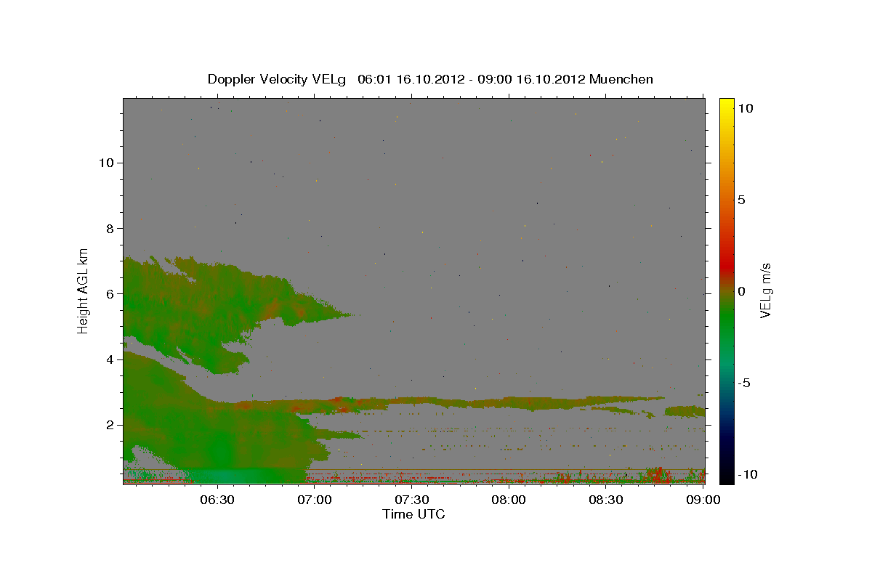Click the height axis label 2
The image size is (872, 581).
[110, 425]
